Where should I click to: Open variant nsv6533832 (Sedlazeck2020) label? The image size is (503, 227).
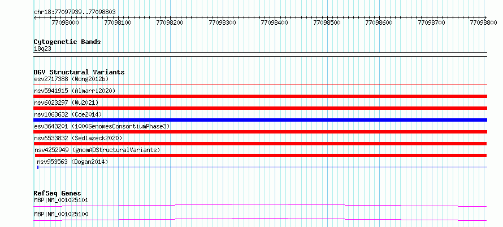[x=78, y=138]
